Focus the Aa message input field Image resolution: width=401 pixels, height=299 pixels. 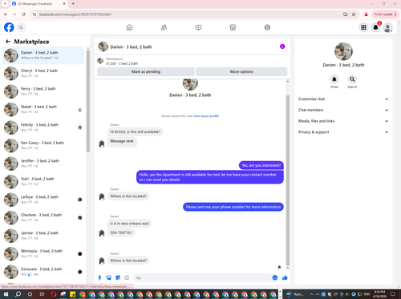coord(206,277)
